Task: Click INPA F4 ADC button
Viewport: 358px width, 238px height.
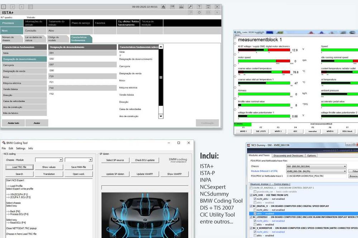Action: [x=295, y=131]
